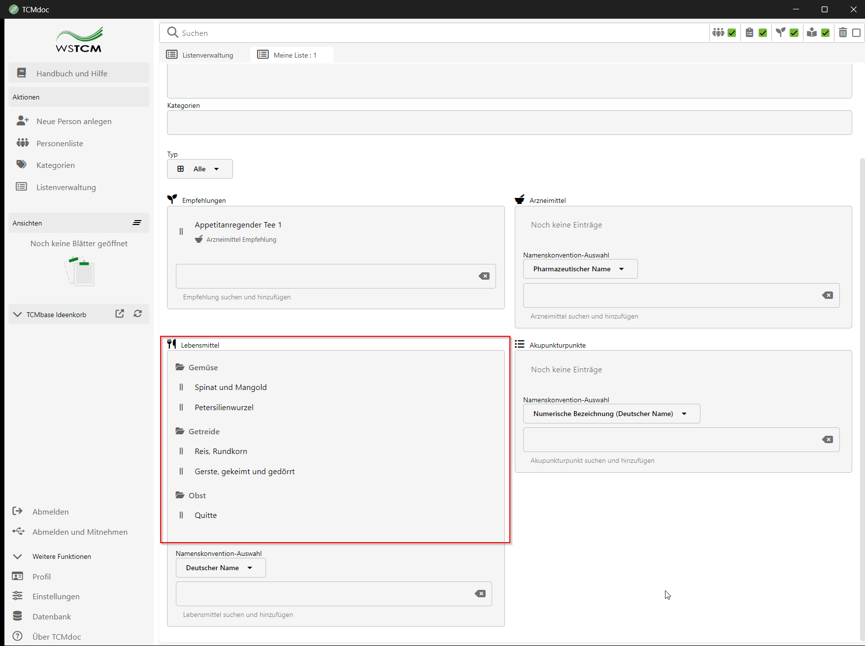Click the drag handle beside Quitte
Image resolution: width=865 pixels, height=646 pixels.
coord(181,516)
